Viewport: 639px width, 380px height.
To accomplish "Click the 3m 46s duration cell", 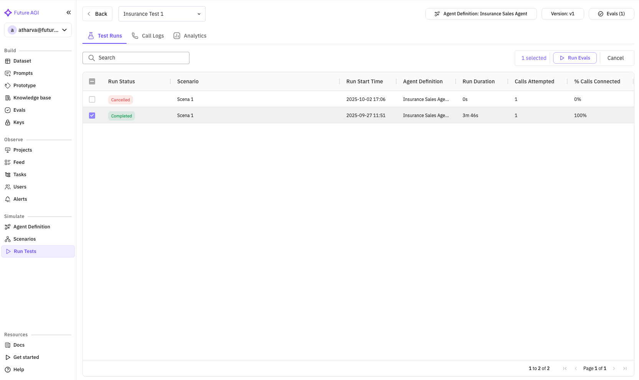I will pos(470,116).
